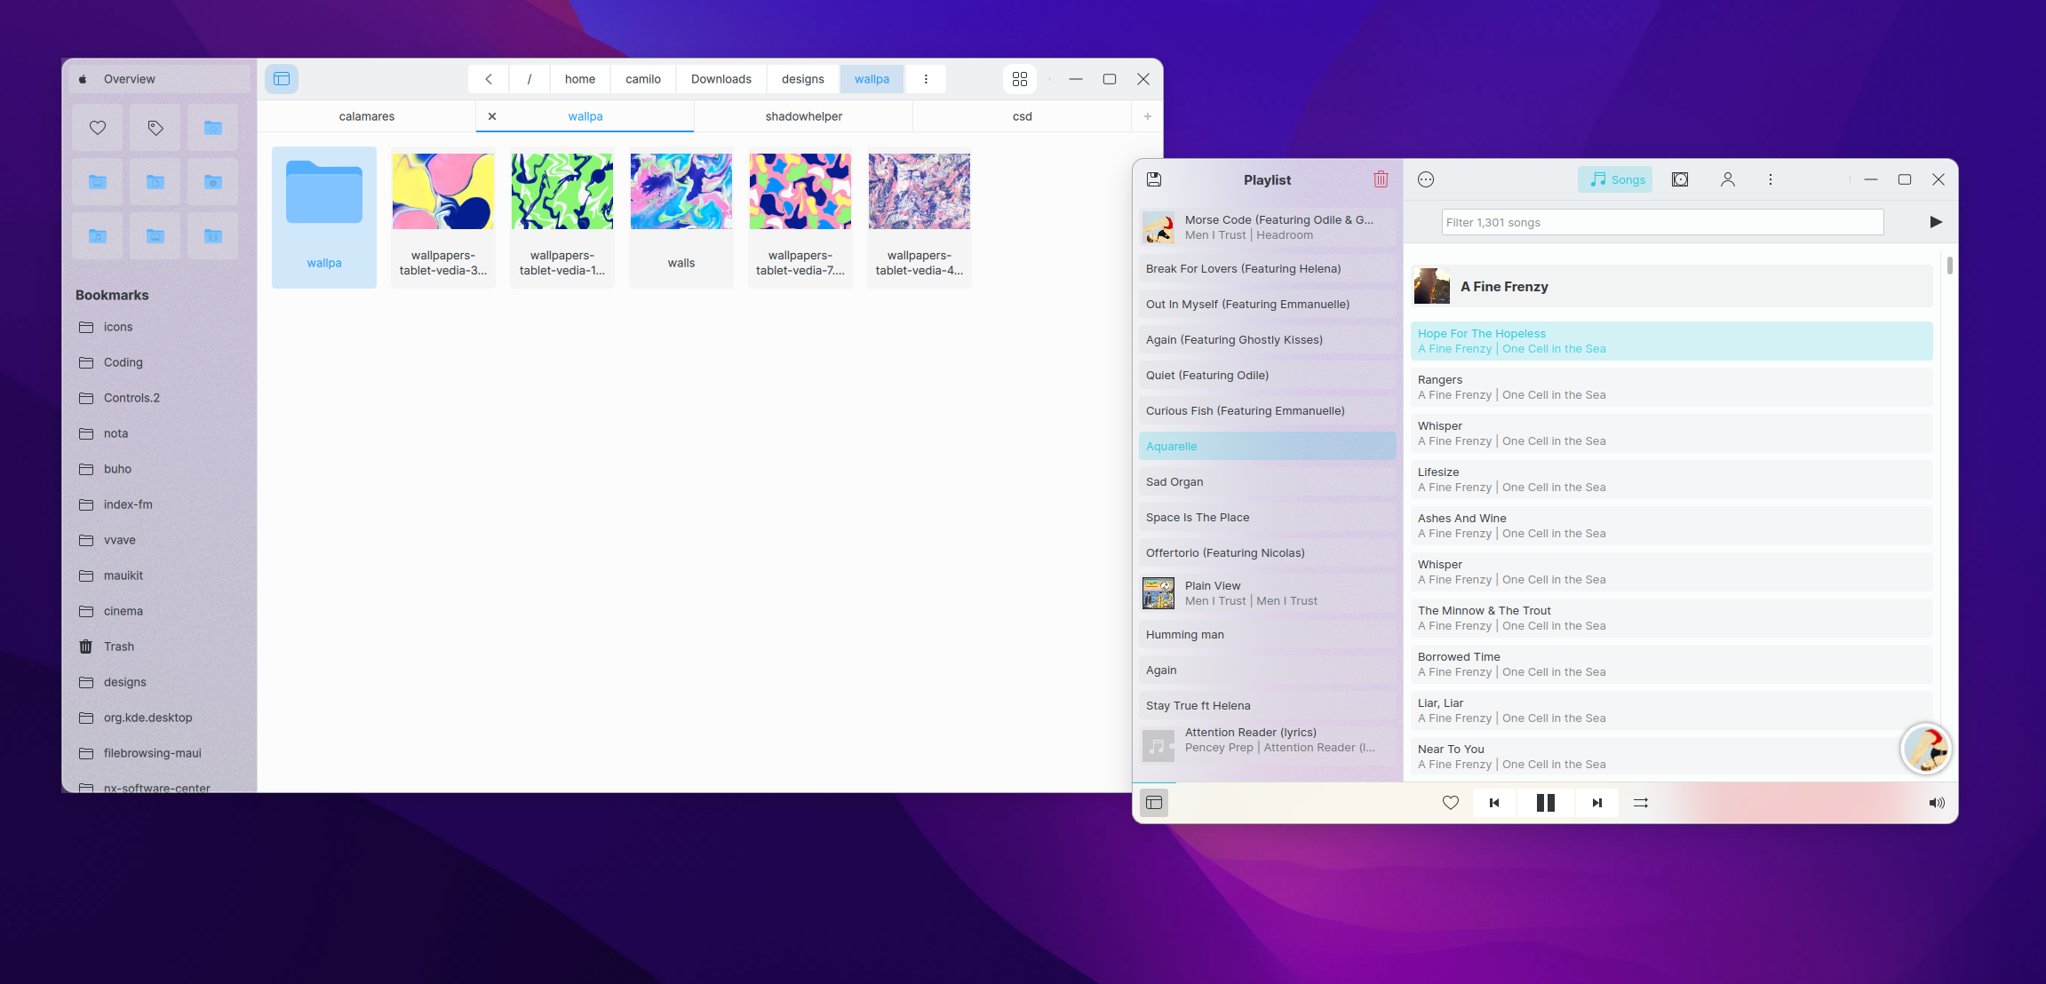Open music player three-dot menu
This screenshot has width=2046, height=984.
tap(1770, 179)
